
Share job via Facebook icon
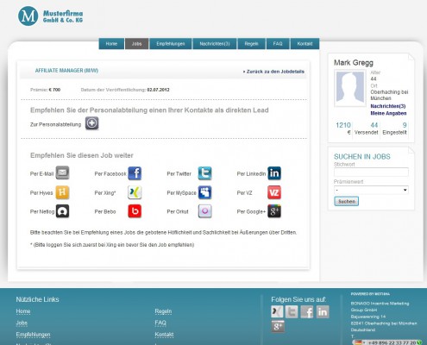pos(135,173)
